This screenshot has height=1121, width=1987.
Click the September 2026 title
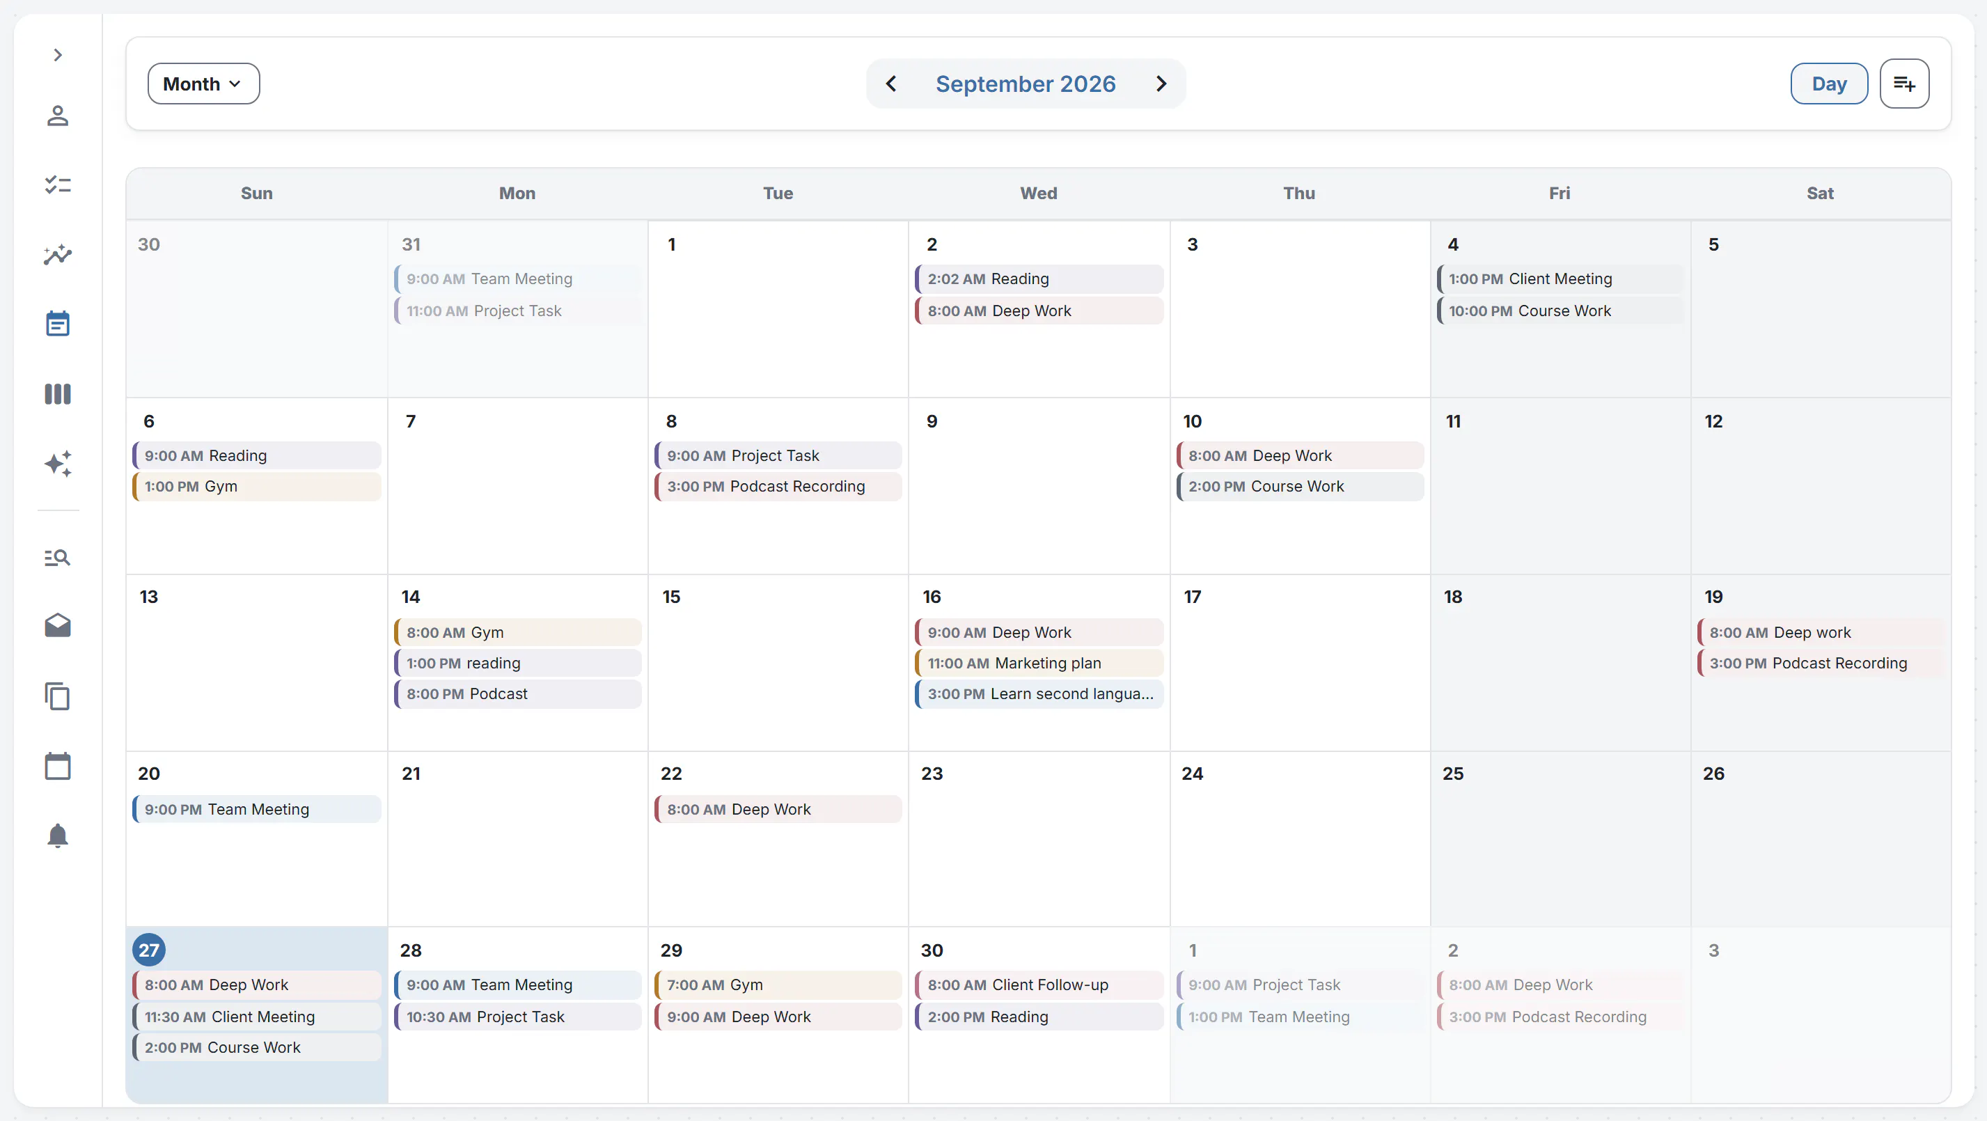pos(1025,84)
